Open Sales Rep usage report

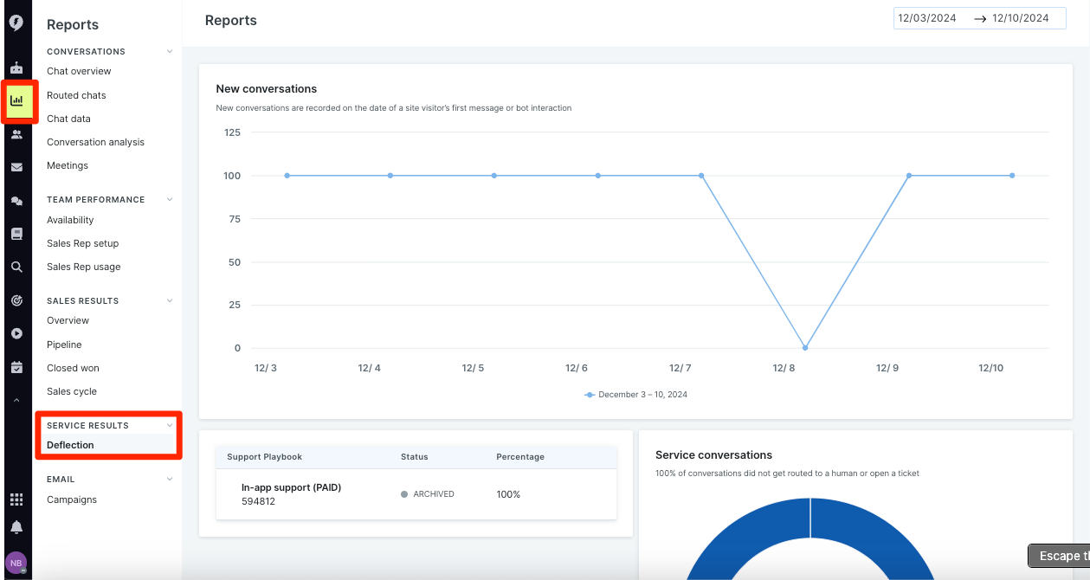[83, 267]
